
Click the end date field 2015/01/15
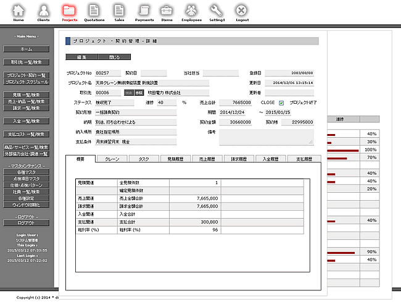tap(278, 112)
